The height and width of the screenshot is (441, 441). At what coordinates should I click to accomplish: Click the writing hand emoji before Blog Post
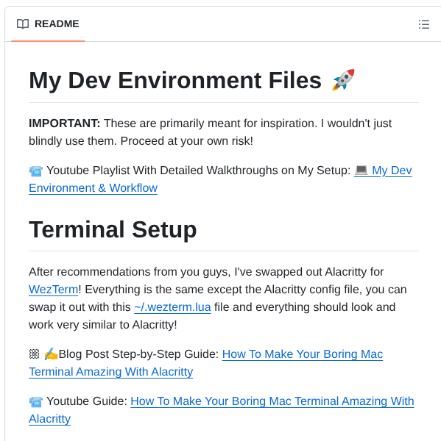51,354
